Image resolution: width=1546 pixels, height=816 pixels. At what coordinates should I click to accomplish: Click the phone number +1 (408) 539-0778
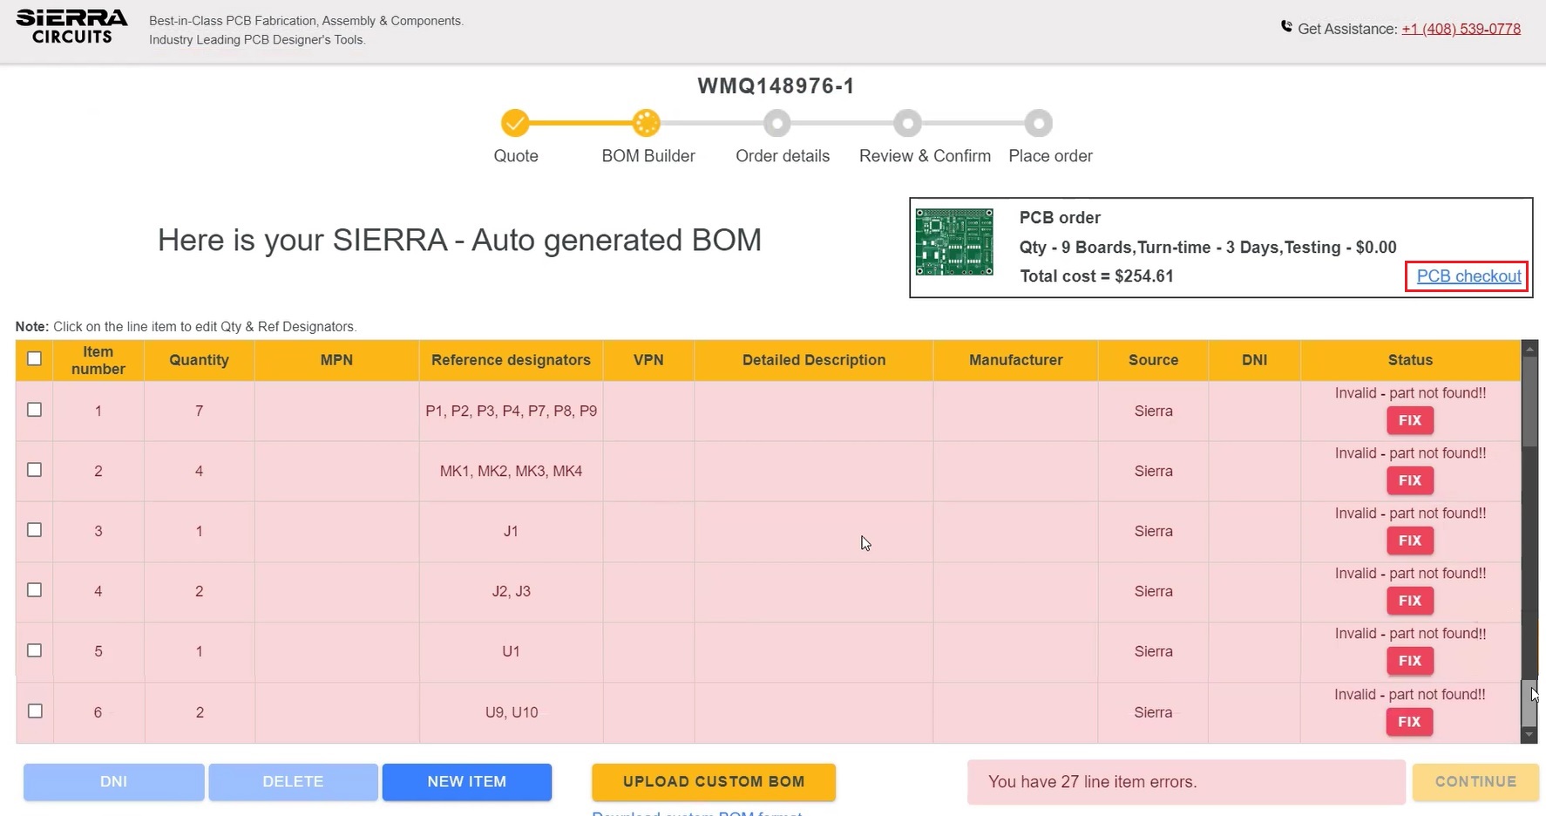tap(1461, 29)
